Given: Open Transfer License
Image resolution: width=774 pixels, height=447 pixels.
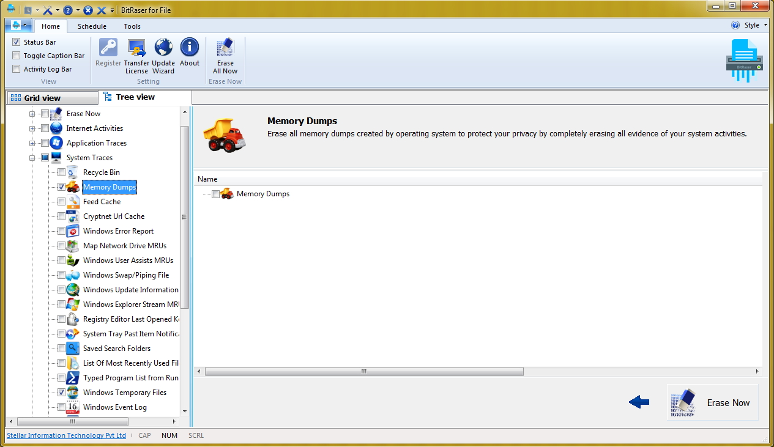Looking at the screenshot, I should click(x=136, y=56).
